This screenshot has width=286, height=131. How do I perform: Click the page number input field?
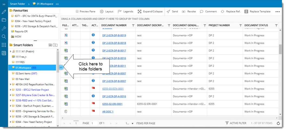[x=94, y=123]
